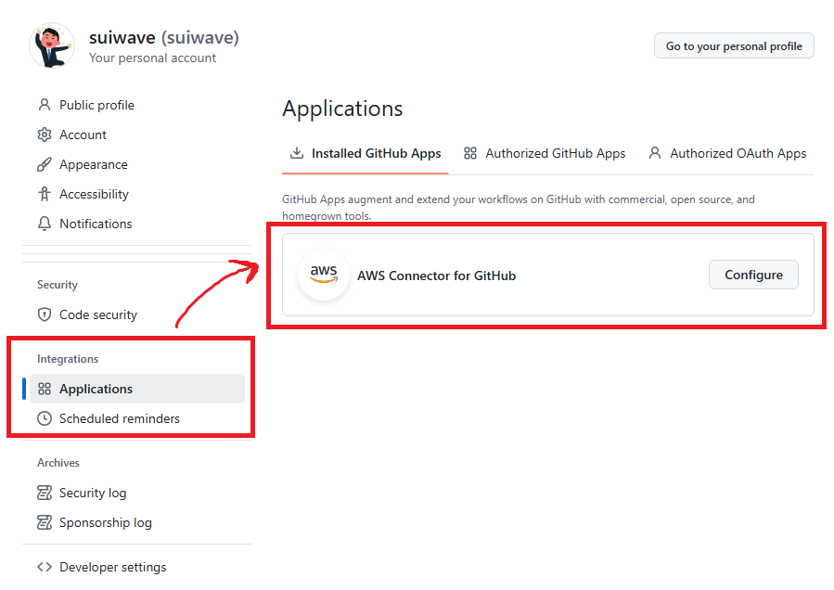Click the Notifications bell icon
Image resolution: width=834 pixels, height=590 pixels.
point(44,224)
